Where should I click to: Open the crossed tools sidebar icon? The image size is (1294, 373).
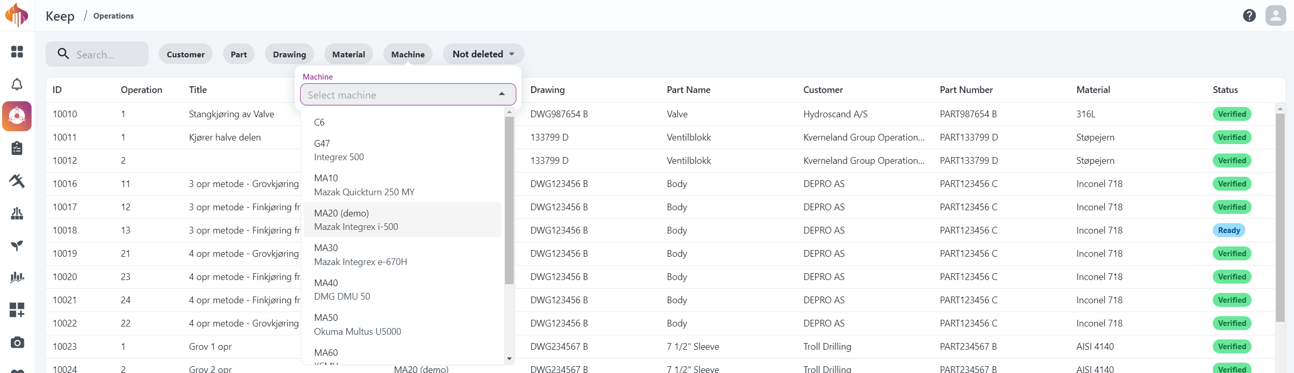click(17, 181)
